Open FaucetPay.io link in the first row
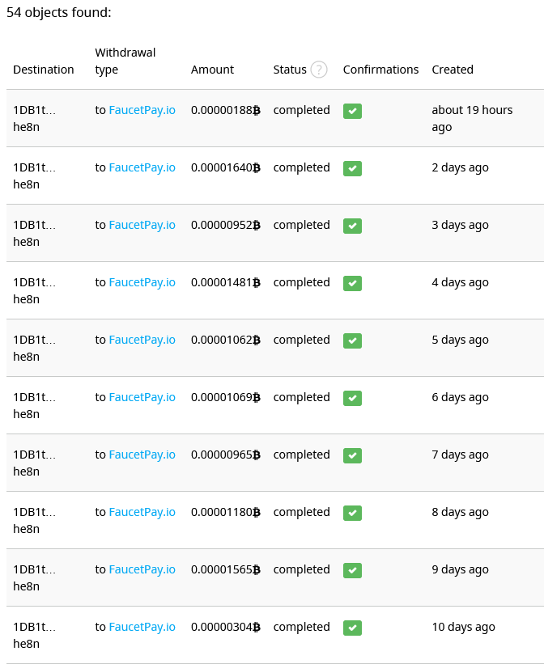 click(x=142, y=110)
